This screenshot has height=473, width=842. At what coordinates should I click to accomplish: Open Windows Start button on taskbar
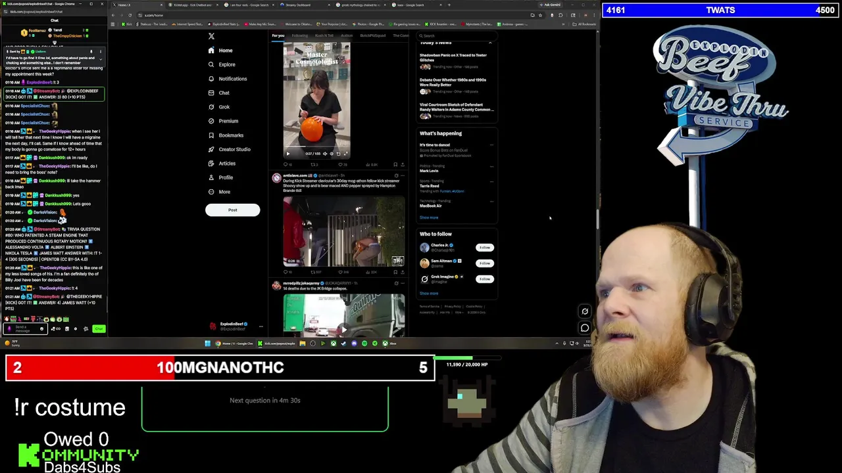click(207, 343)
